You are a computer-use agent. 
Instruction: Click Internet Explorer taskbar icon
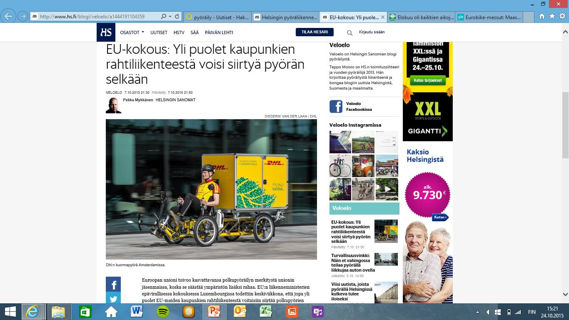coord(32,312)
